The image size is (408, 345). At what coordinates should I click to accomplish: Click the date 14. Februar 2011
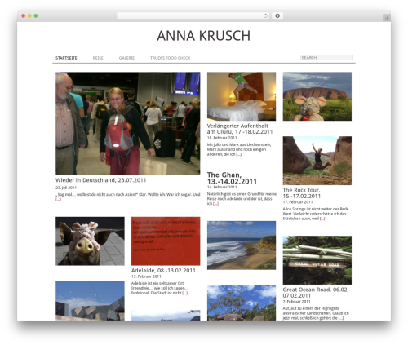(222, 187)
